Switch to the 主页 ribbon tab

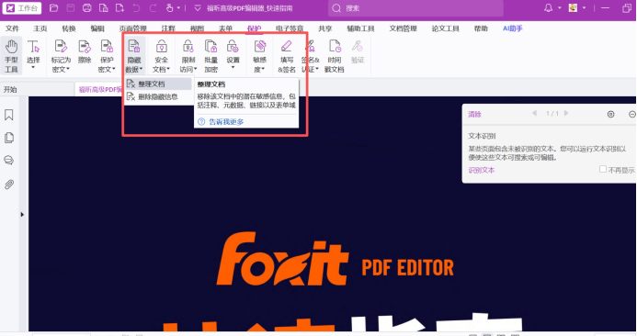click(40, 28)
